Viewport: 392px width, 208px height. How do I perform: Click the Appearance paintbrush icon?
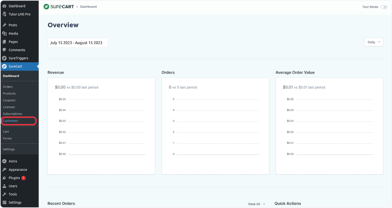tap(5, 170)
